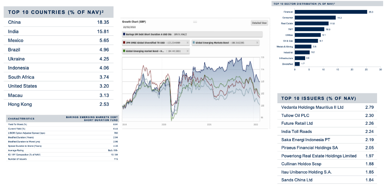The image size is (384, 186).
Task: Click the green legend square in the chart
Action: pyautogui.click(x=124, y=51)
